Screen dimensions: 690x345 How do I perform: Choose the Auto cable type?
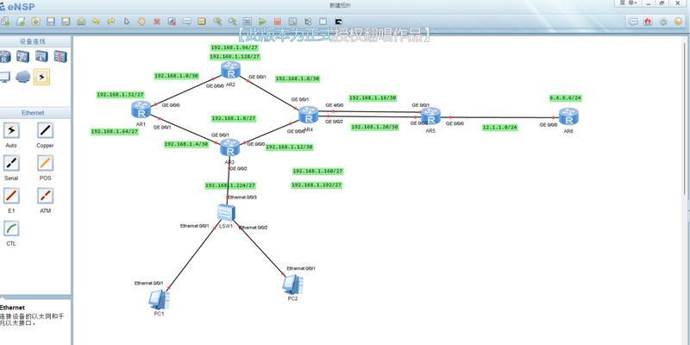pyautogui.click(x=11, y=130)
